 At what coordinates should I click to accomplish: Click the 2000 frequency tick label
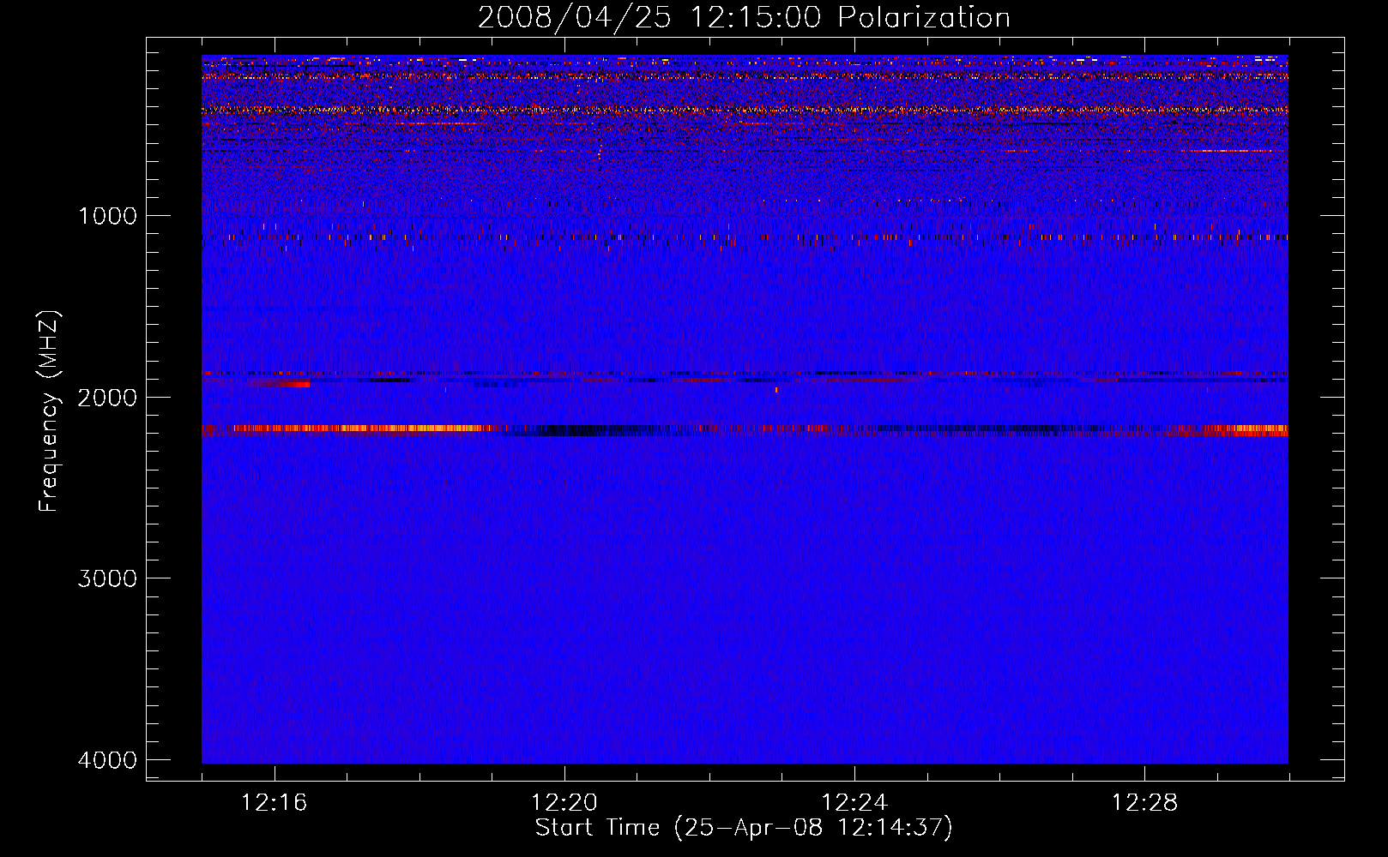(x=107, y=397)
